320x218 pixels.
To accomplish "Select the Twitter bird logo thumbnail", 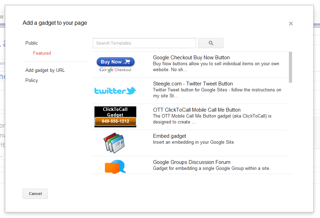I will click(115, 91).
